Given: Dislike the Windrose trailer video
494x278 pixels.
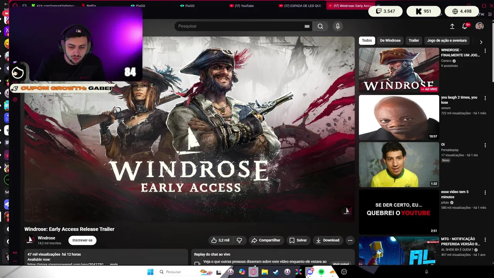Looking at the screenshot, I should 239,240.
